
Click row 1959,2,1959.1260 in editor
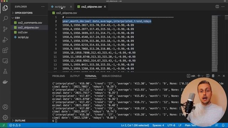[98, 69]
